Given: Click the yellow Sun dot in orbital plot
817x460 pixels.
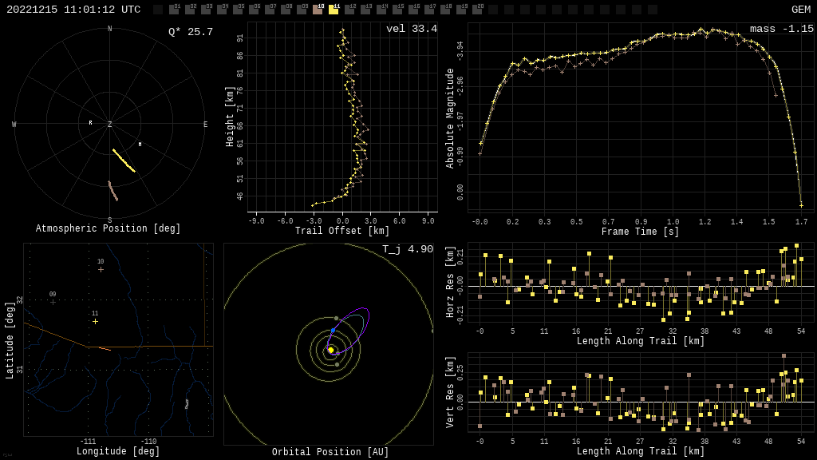Looking at the screenshot, I should [331, 350].
